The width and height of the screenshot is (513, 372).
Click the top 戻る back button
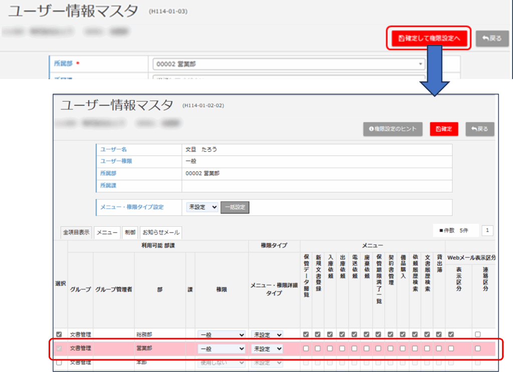492,38
